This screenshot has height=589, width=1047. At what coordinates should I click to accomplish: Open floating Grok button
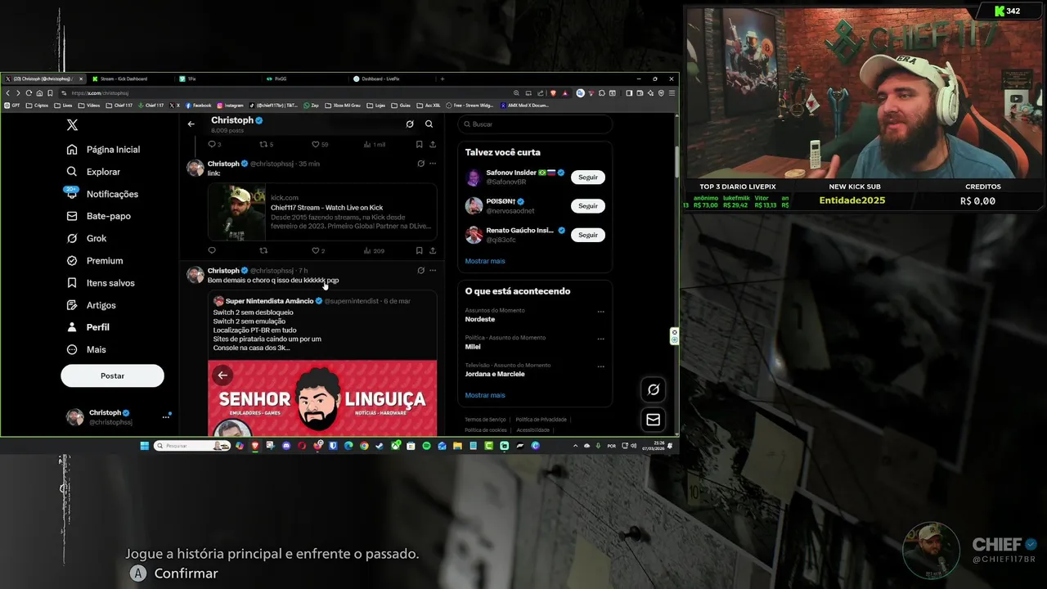pos(654,389)
